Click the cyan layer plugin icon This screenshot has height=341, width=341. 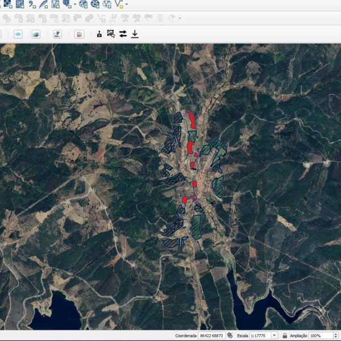pos(18,34)
